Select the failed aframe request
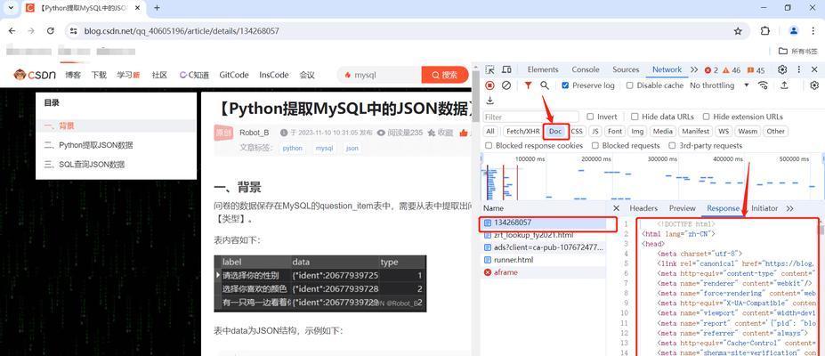825x356 pixels. coord(544,272)
